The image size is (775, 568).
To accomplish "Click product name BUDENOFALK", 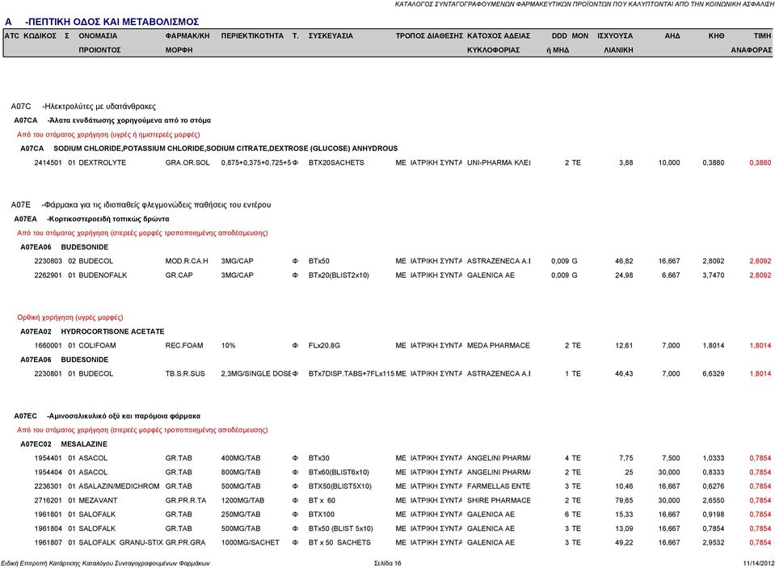I will tap(103, 275).
